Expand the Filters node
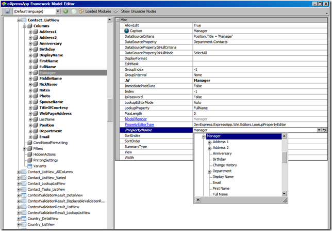This screenshot has height=231, width=332. (25, 149)
